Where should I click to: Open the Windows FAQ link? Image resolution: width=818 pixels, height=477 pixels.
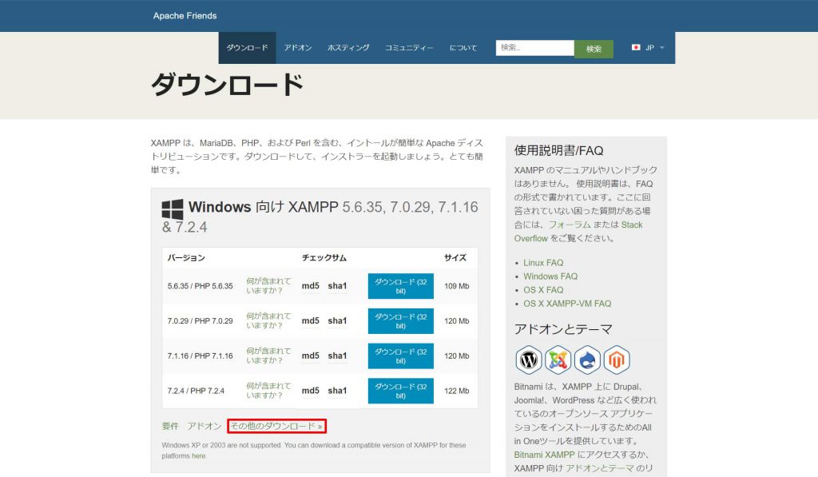550,276
